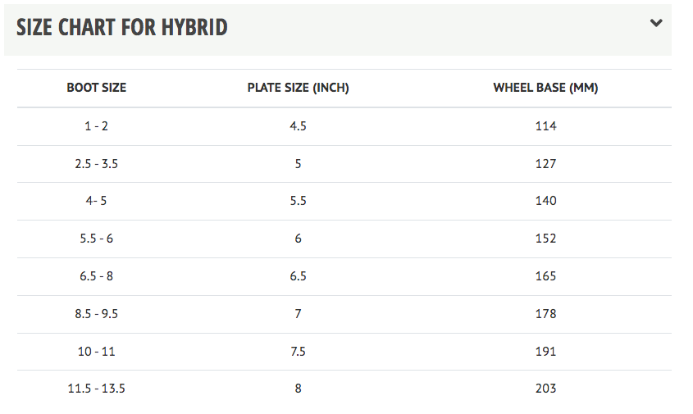Select the Wheel Base (MM) column header
Viewport: 693px width, 414px height.
[x=545, y=88]
